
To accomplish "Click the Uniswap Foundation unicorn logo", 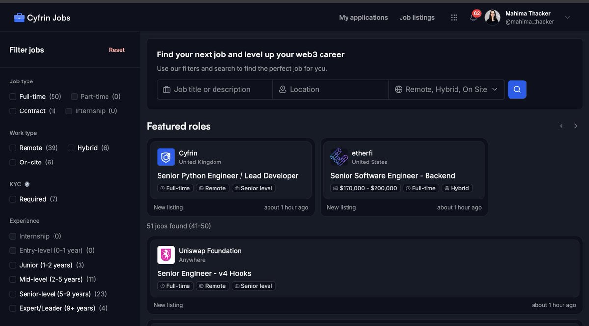I will (166, 255).
